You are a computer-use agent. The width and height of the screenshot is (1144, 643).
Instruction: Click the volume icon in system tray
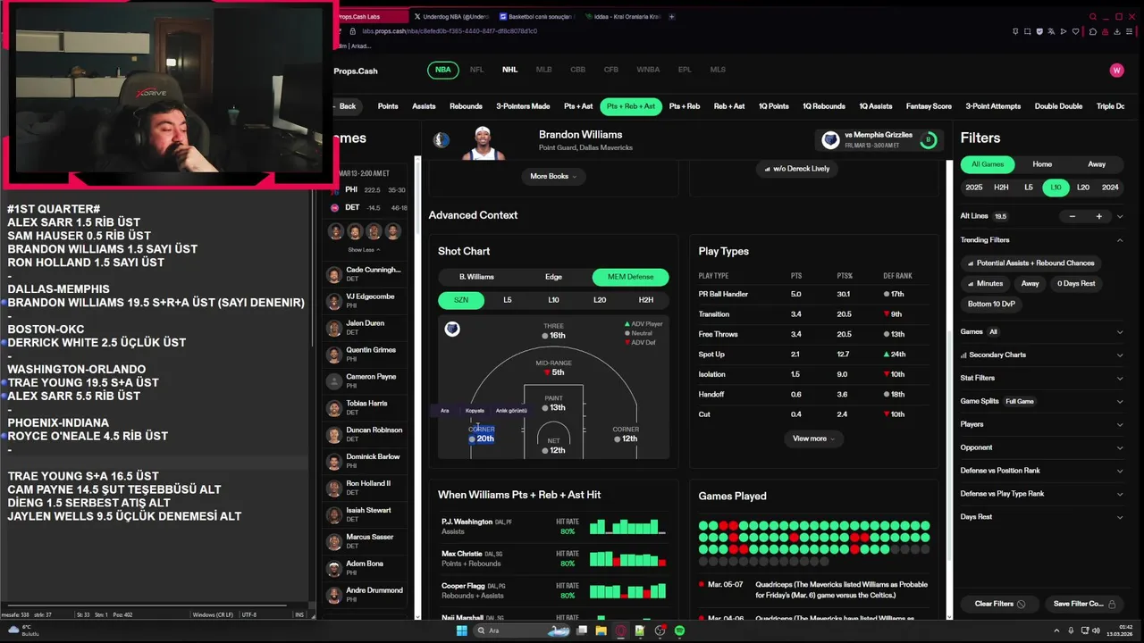click(1098, 630)
